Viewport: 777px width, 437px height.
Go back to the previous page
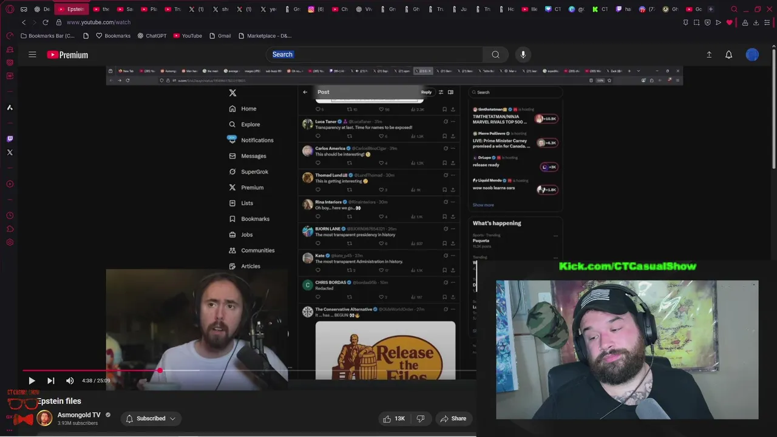[24, 22]
